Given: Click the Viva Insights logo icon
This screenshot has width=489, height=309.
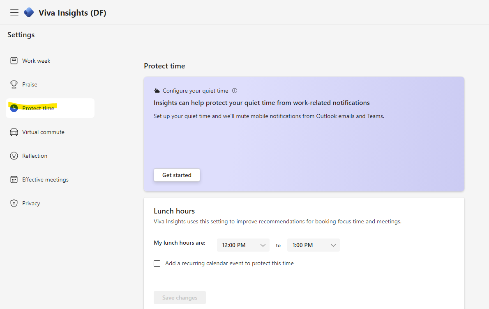Looking at the screenshot, I should [29, 12].
